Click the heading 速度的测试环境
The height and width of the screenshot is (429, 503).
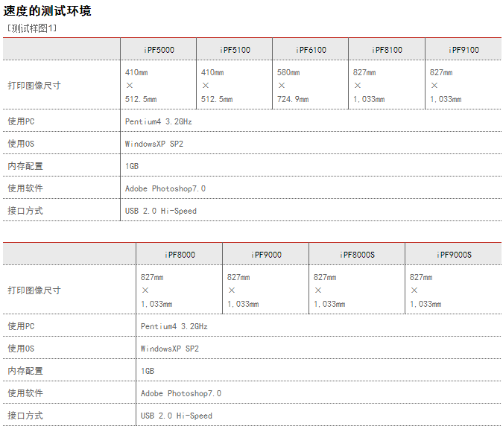tap(47, 11)
